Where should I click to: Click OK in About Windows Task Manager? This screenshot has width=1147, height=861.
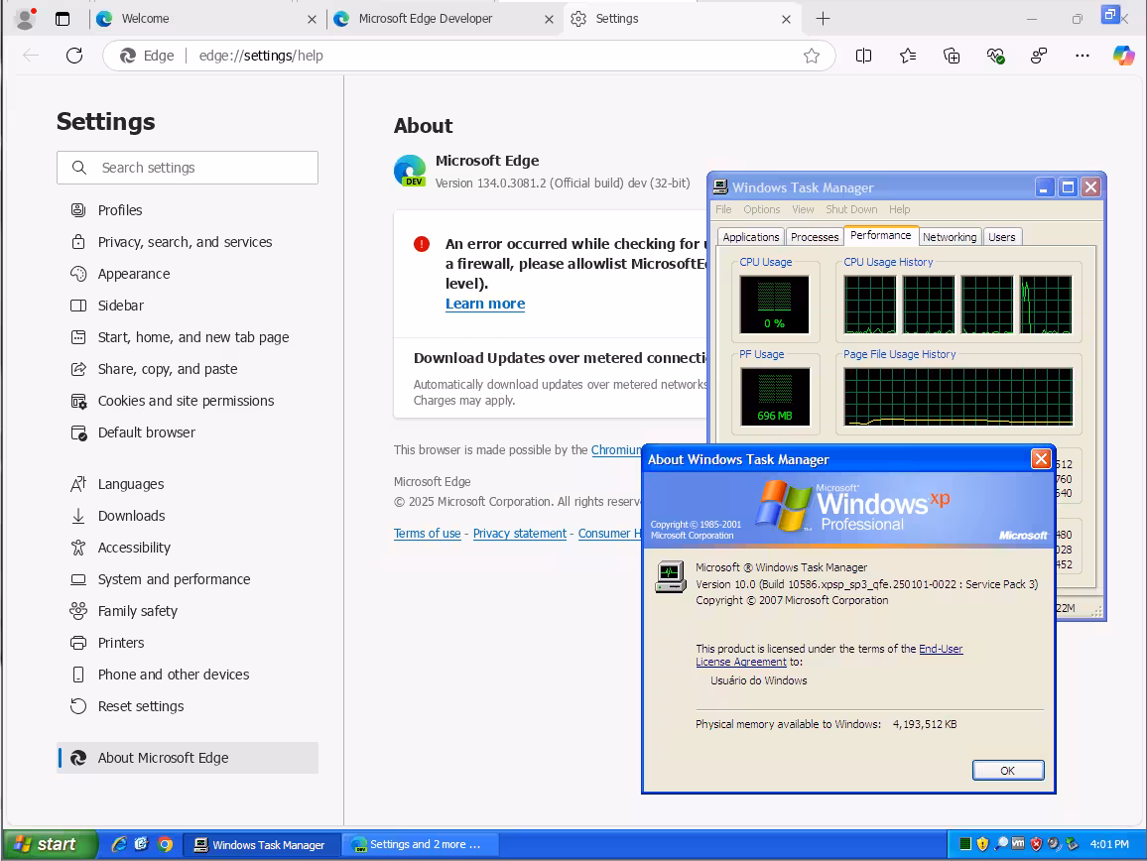click(1007, 771)
